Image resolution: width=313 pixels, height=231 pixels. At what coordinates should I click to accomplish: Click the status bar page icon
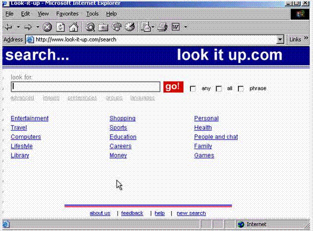point(6,224)
